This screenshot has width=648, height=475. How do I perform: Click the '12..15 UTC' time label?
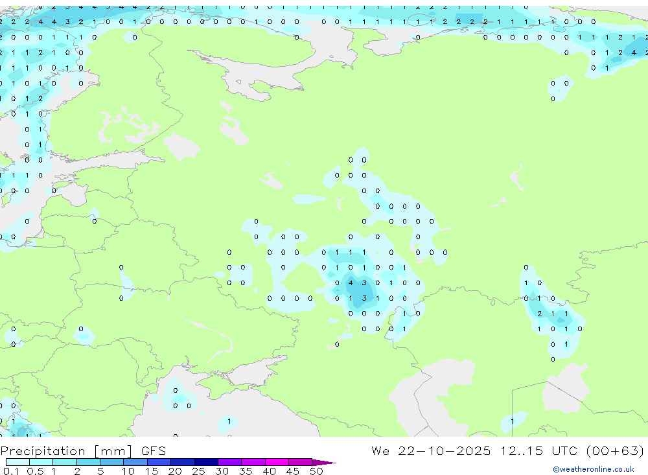(x=539, y=450)
